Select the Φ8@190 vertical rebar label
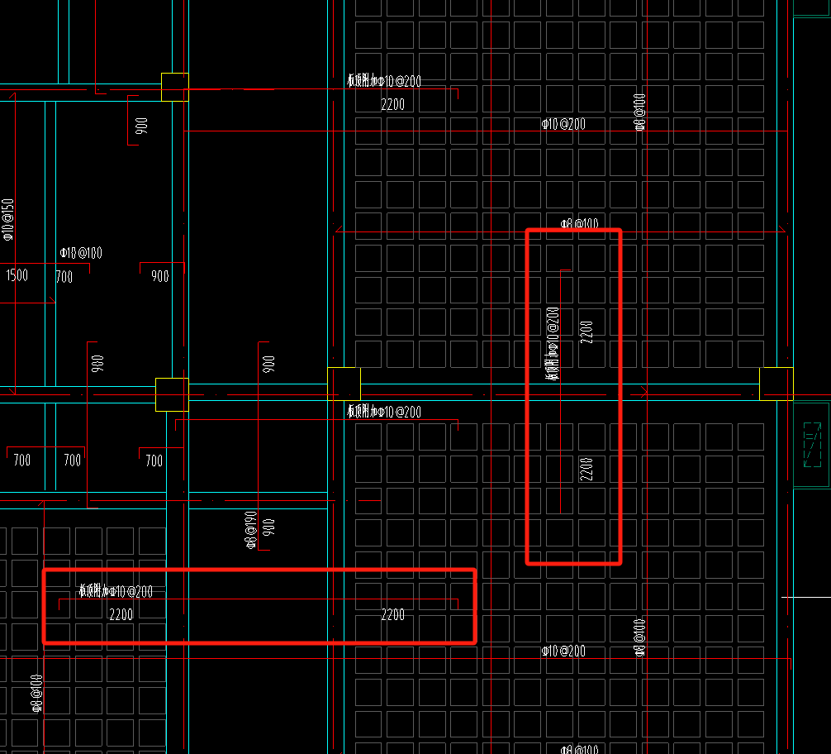Screen dimensions: 831x754 [250, 530]
